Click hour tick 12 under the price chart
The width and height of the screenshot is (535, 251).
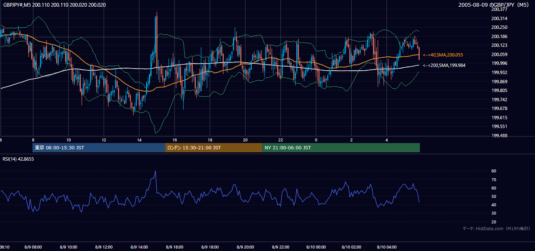point(104,140)
